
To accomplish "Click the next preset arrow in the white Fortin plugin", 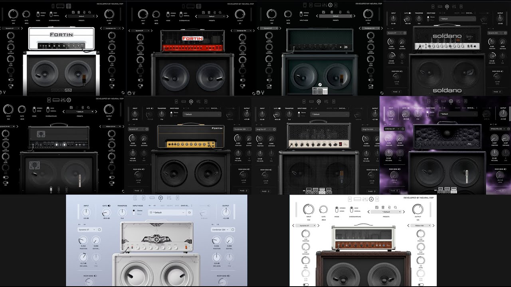I will pyautogui.click(x=97, y=16).
